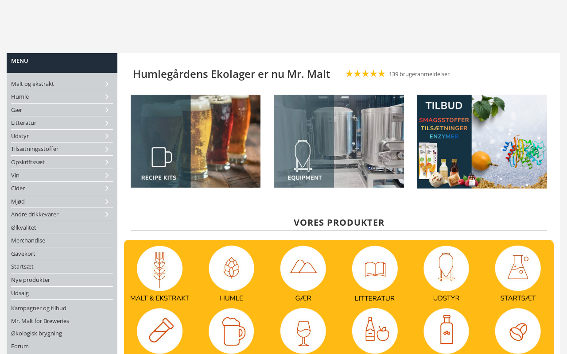Open the Recipe Kits beer glasses banner
The width and height of the screenshot is (567, 354).
(195, 141)
